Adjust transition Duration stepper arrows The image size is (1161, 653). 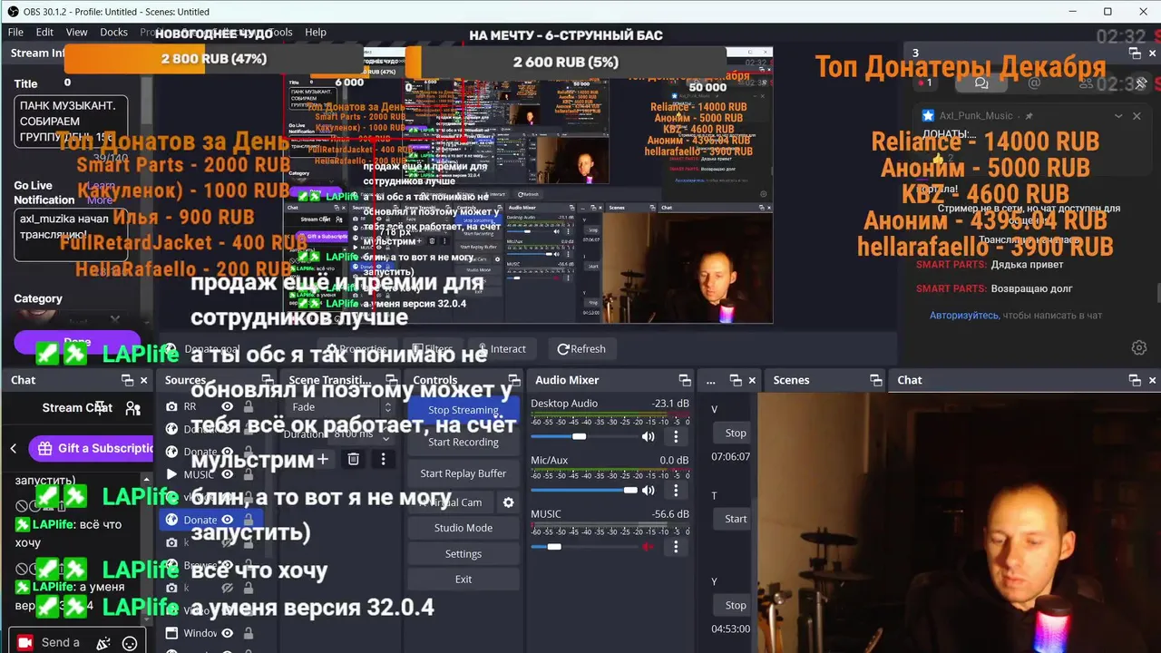coord(387,434)
